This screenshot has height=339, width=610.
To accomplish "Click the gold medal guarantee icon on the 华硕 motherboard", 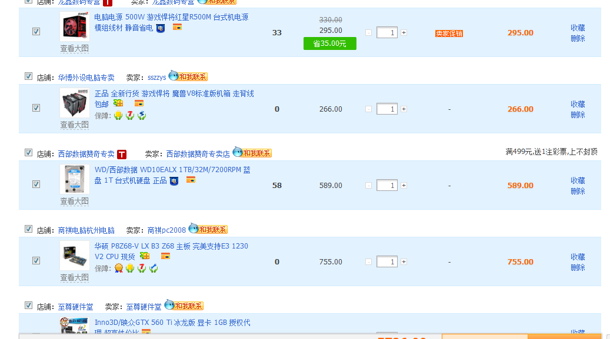I will (119, 268).
